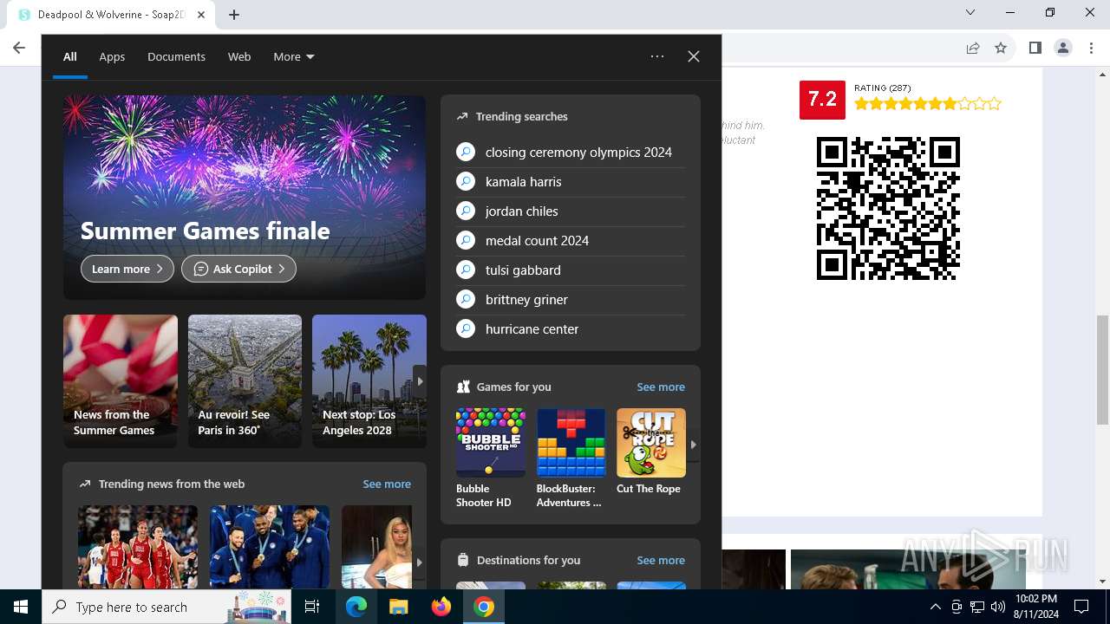Image resolution: width=1110 pixels, height=624 pixels.
Task: Advance the Games for you carousel arrow
Action: point(693,445)
